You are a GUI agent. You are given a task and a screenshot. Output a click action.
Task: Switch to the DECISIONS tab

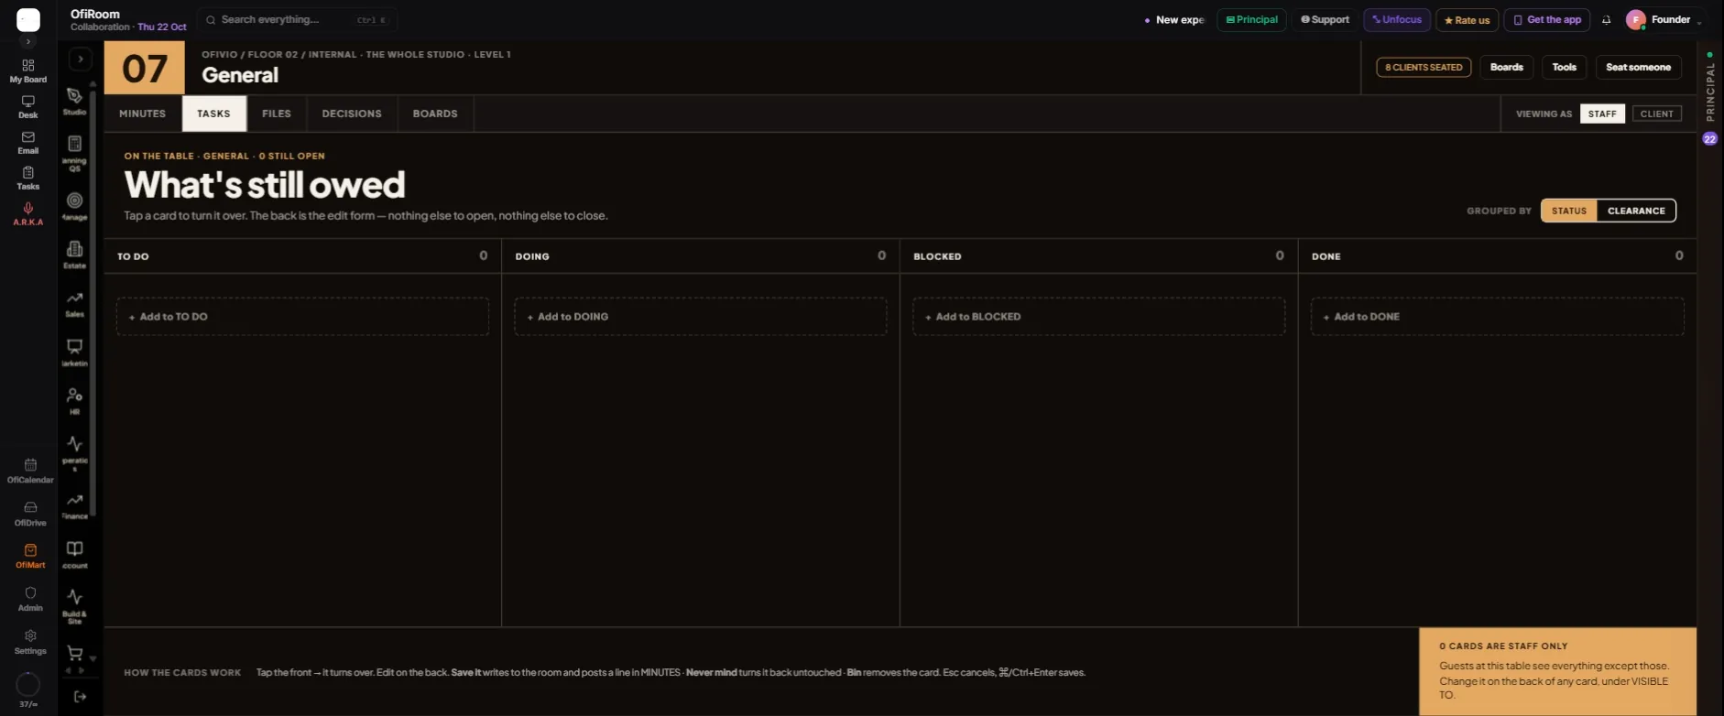(x=352, y=114)
